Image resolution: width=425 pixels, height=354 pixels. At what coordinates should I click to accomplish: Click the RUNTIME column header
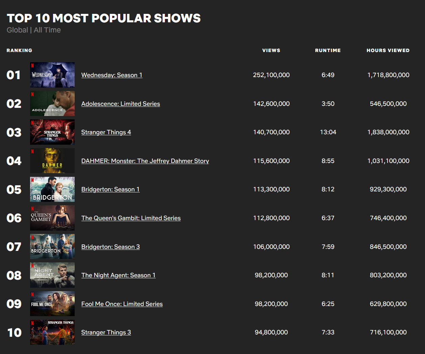point(328,50)
